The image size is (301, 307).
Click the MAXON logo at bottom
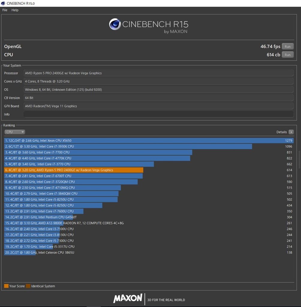pyautogui.click(x=128, y=298)
